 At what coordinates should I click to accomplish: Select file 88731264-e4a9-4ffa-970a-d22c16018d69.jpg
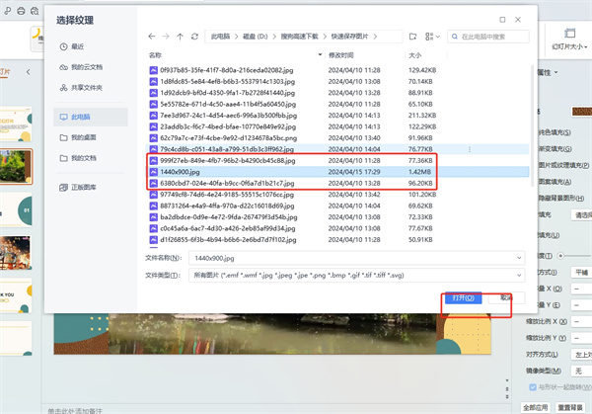pos(227,206)
